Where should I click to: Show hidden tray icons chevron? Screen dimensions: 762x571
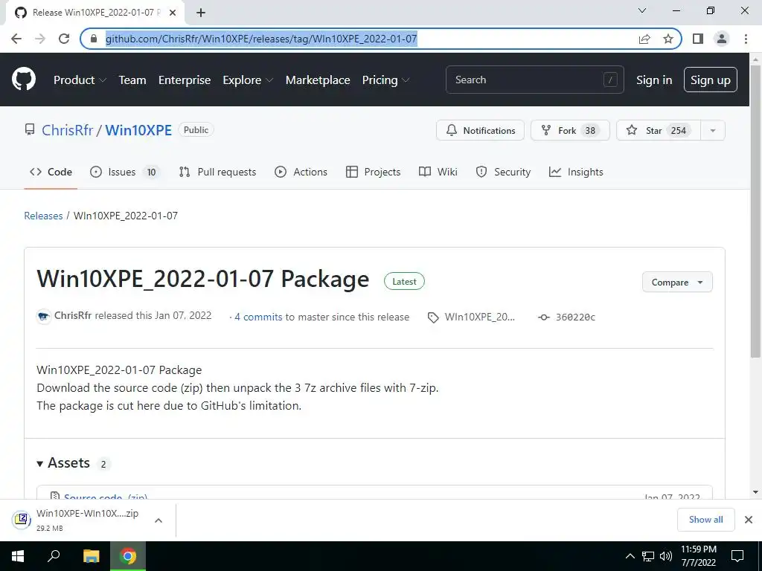click(630, 556)
